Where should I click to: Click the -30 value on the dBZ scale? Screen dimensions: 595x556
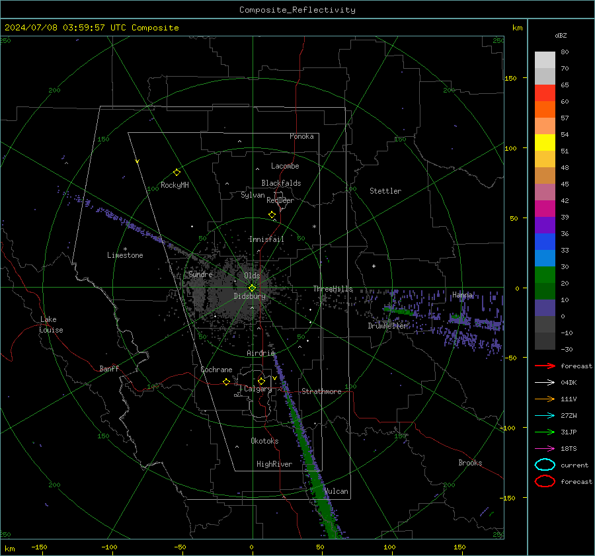(x=567, y=349)
